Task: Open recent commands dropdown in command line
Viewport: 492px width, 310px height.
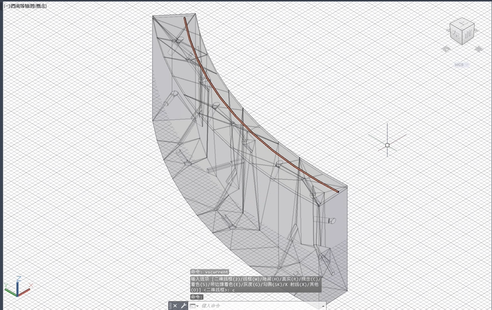Action: [194, 306]
